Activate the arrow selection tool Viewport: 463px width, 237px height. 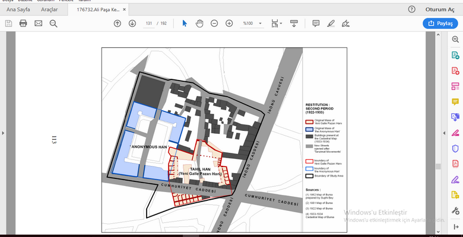tap(185, 23)
